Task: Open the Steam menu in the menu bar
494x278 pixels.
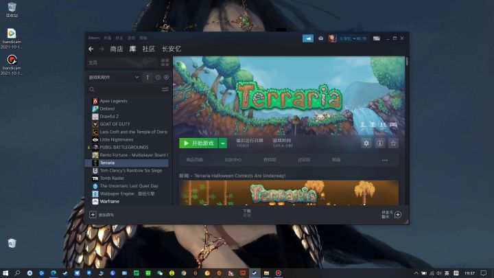Action: (x=93, y=38)
